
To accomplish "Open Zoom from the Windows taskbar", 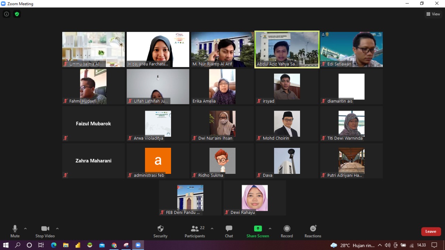I will click(138, 245).
